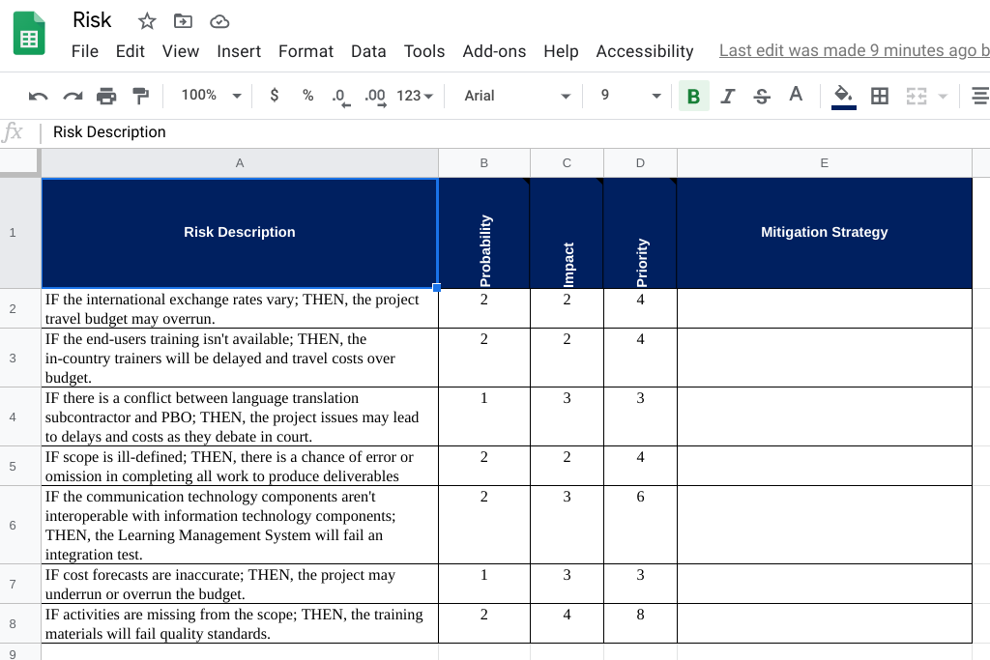Open the fill color picker
The height and width of the screenshot is (660, 990).
843,96
